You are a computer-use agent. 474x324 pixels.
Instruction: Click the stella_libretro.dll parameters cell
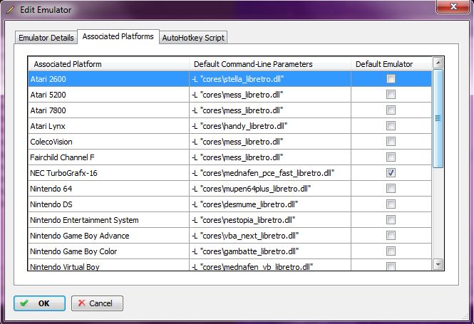270,79
